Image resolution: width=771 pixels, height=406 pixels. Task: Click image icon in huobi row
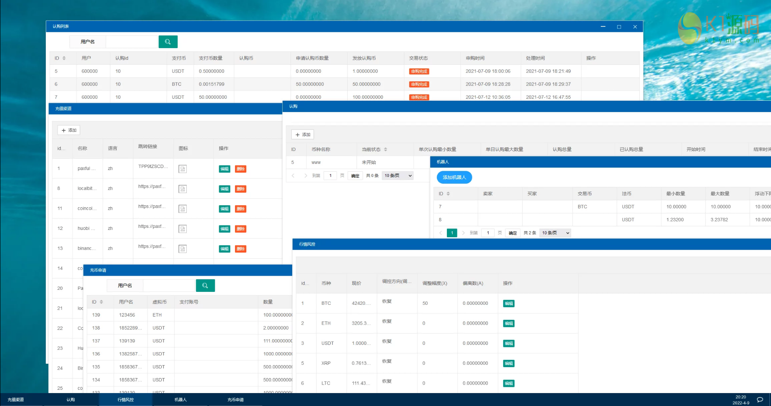click(183, 229)
